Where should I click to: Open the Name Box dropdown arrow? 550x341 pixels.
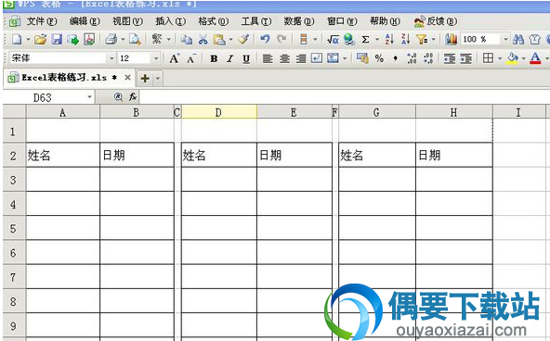point(89,97)
